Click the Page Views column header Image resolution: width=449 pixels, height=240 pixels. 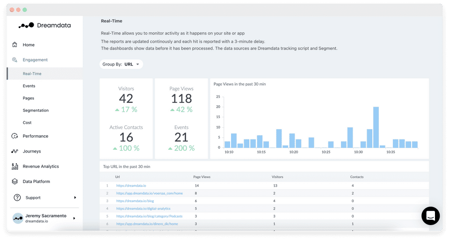click(x=202, y=177)
